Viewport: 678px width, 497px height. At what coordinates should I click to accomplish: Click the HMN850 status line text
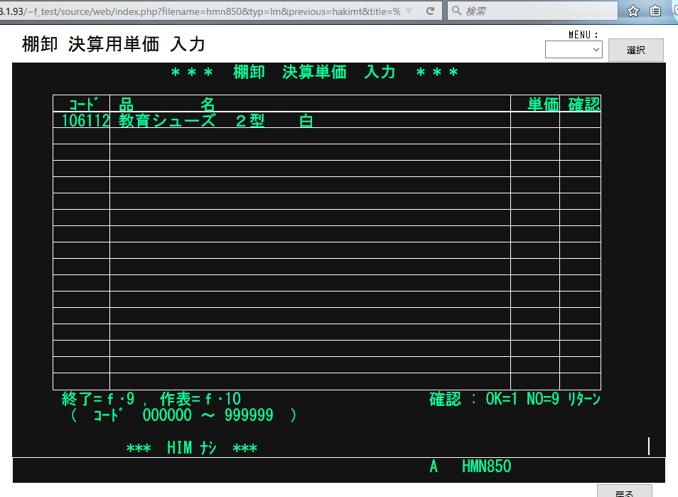point(486,466)
